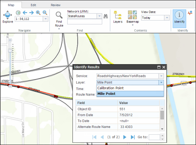Switch to the Edit tab
The width and height of the screenshot is (196, 145).
click(33, 5)
